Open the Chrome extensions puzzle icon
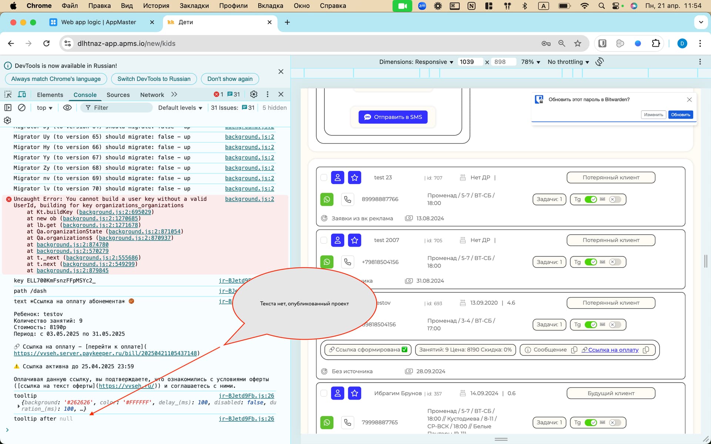The width and height of the screenshot is (711, 444). (x=656, y=43)
